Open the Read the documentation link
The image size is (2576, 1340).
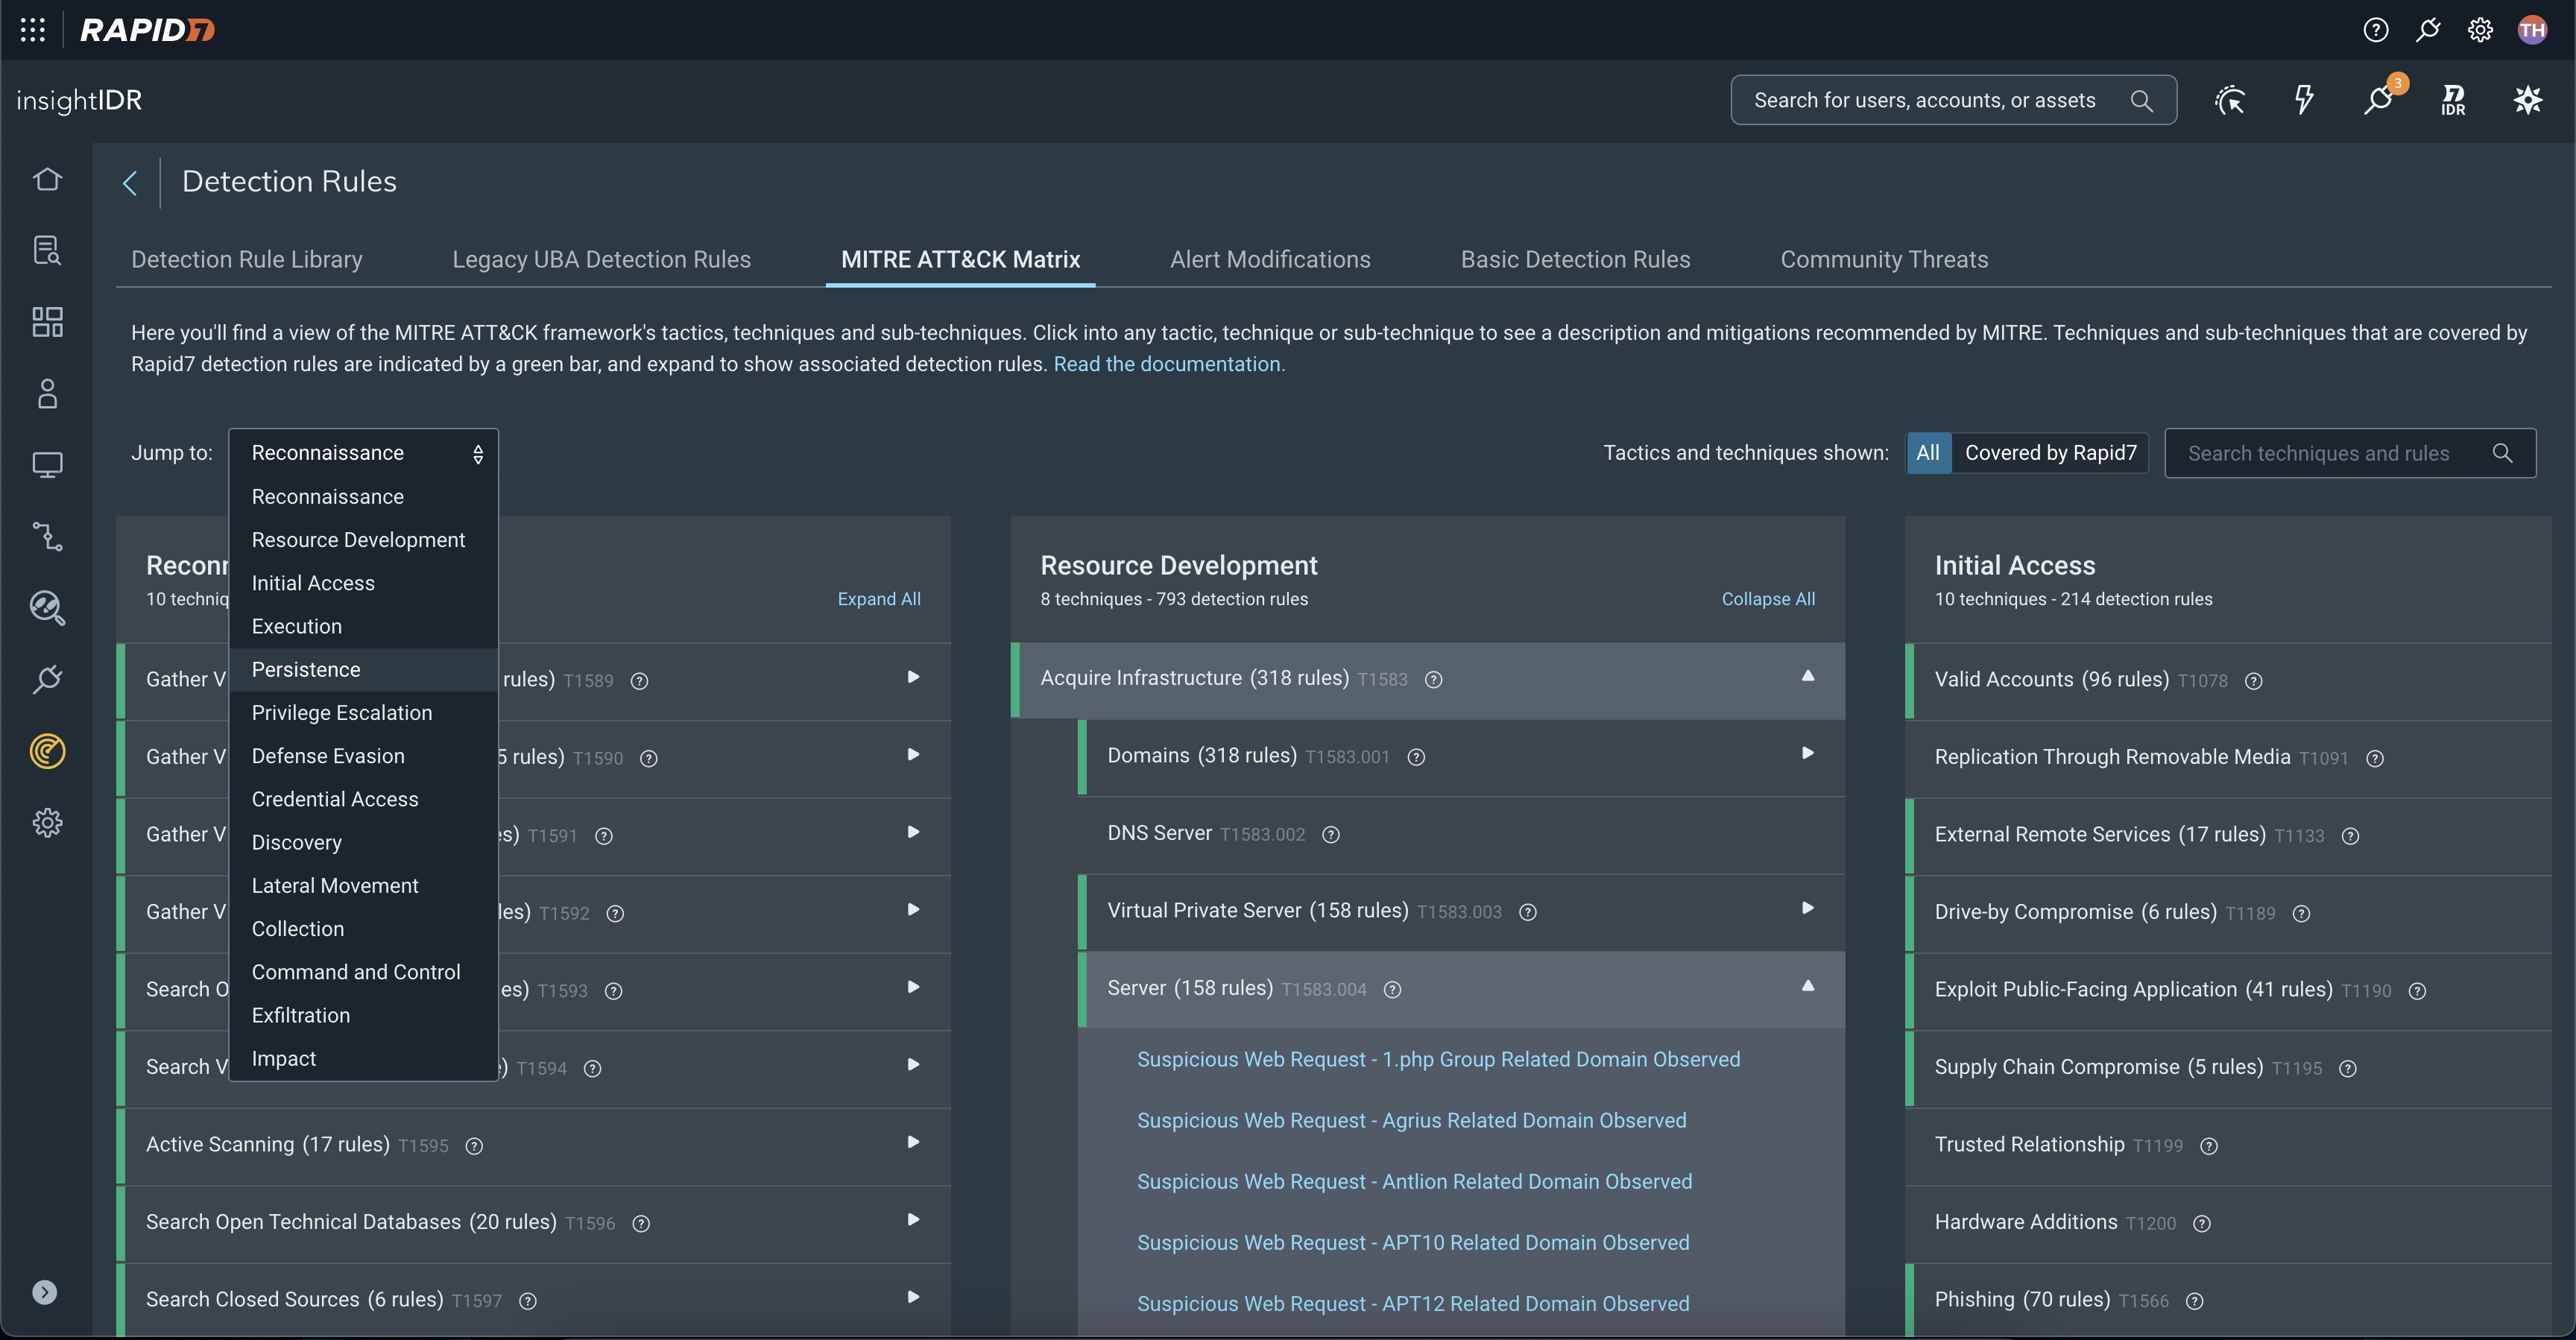pyautogui.click(x=1169, y=364)
